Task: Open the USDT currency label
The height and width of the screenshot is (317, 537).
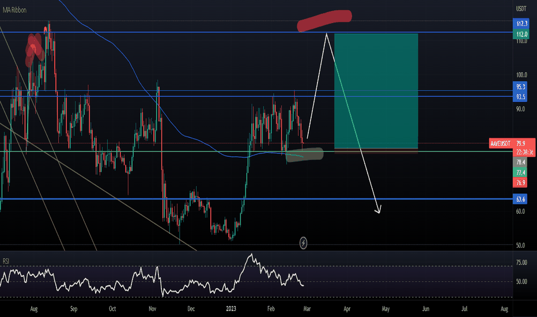Action: coord(521,9)
